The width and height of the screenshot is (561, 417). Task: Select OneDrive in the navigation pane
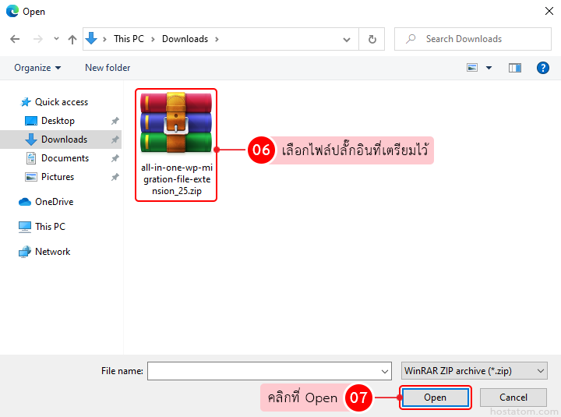point(54,202)
